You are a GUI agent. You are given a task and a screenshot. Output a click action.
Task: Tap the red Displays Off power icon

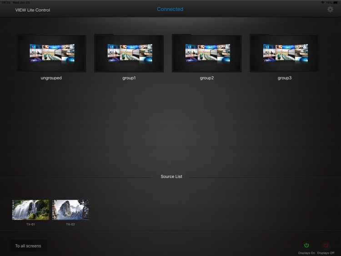326,246
